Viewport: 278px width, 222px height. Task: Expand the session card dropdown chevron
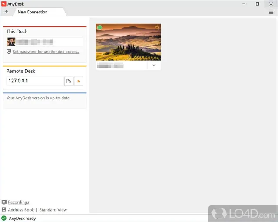click(x=154, y=65)
